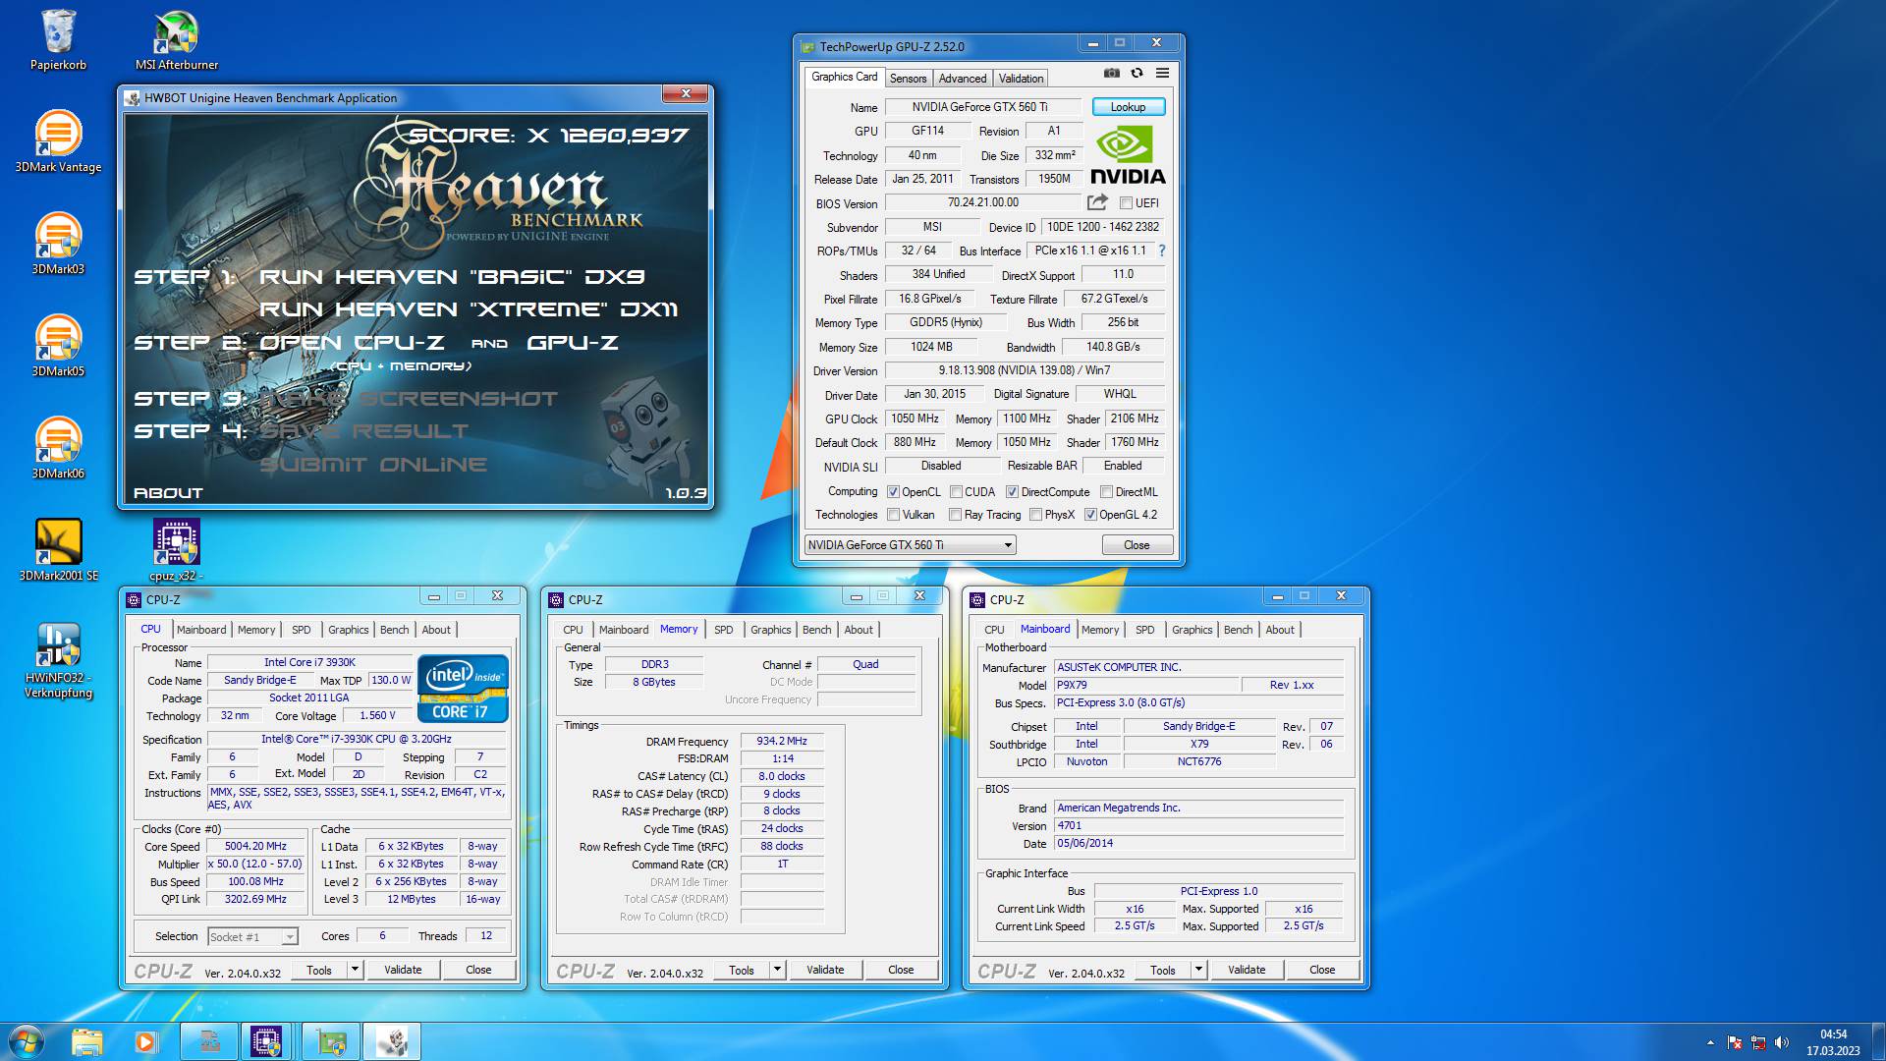The height and width of the screenshot is (1061, 1886).
Task: Open the 3DMark Vantage desktop shortcut
Action: [x=58, y=143]
